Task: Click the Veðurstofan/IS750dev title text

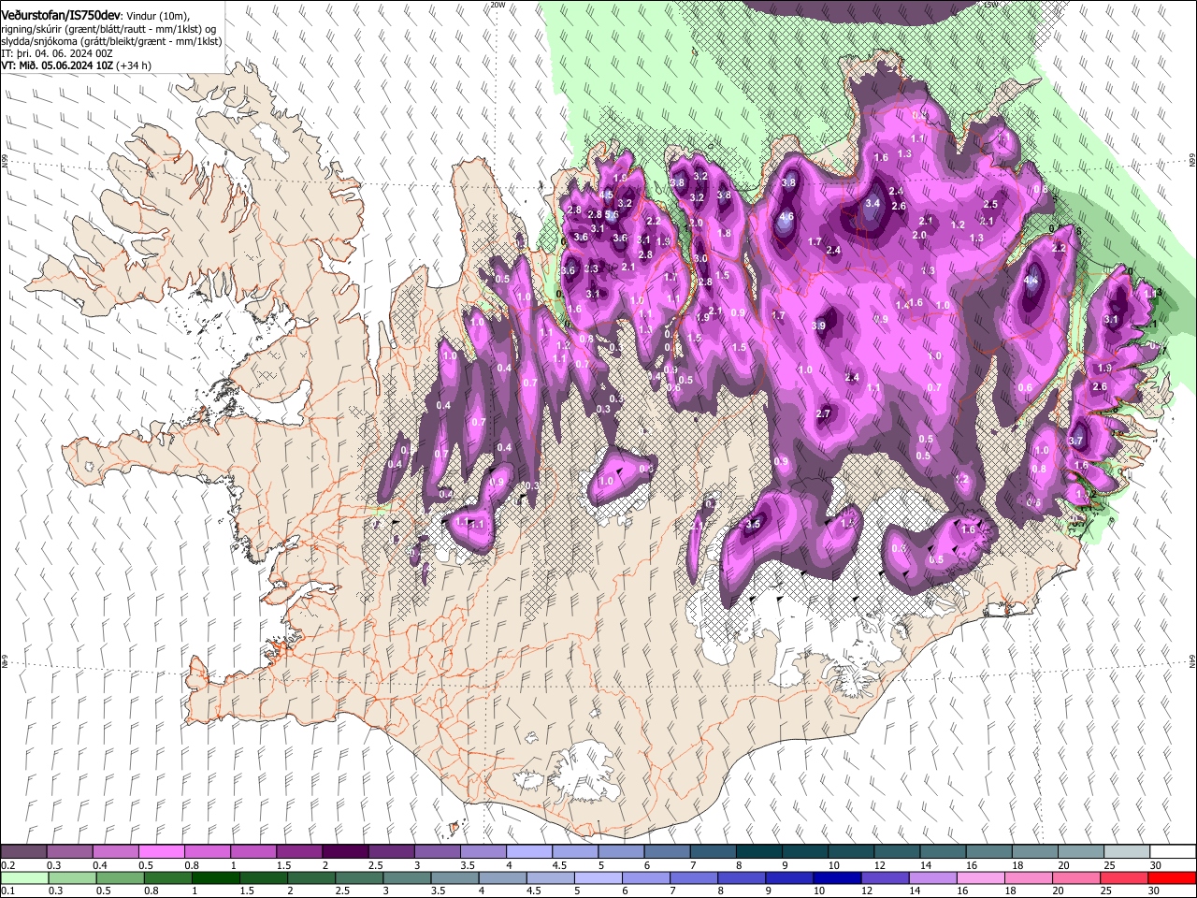Action: [x=61, y=16]
